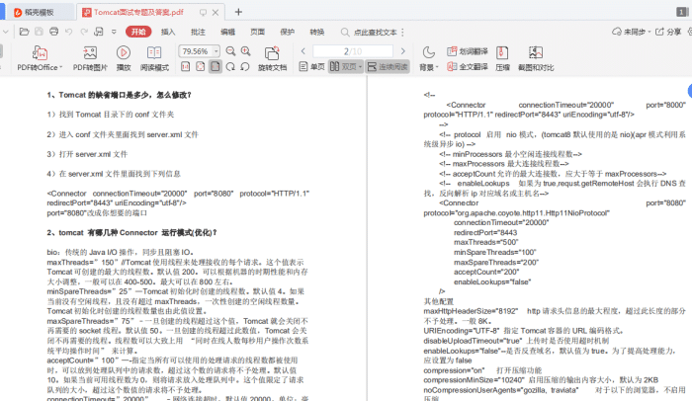Click the 旋转文档 rotate document tool
Screen dimensions: 692x401
click(x=272, y=58)
